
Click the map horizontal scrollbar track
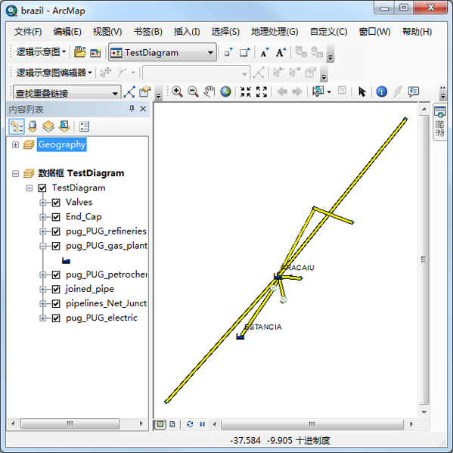coord(312,424)
